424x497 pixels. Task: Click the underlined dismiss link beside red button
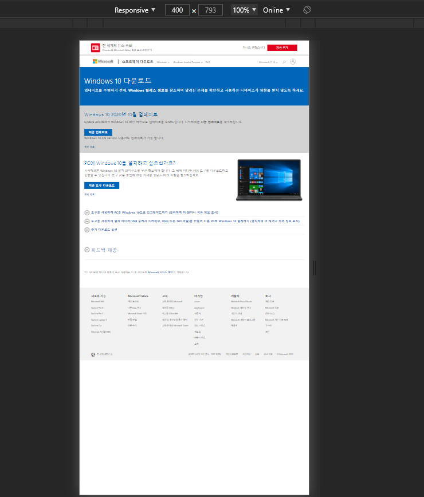click(x=253, y=48)
